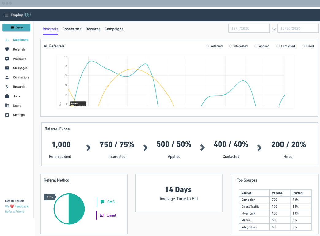Click the Refer a Friend link
The image size is (320, 236).
(x=14, y=212)
